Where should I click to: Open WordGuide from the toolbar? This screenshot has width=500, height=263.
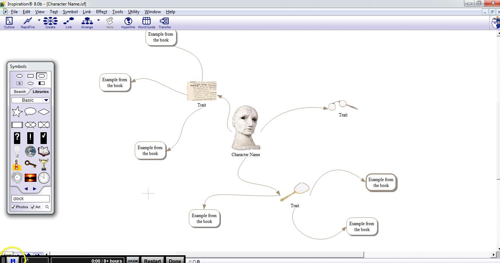click(x=146, y=22)
